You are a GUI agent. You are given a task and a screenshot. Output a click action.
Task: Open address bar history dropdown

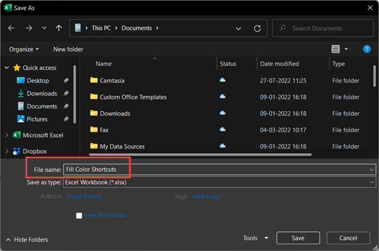(x=239, y=29)
